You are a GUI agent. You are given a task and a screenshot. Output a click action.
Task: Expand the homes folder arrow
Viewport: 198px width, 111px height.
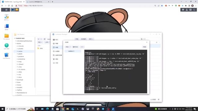16,85
